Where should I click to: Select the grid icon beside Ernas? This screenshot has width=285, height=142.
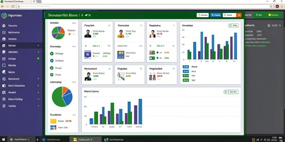tap(4, 59)
